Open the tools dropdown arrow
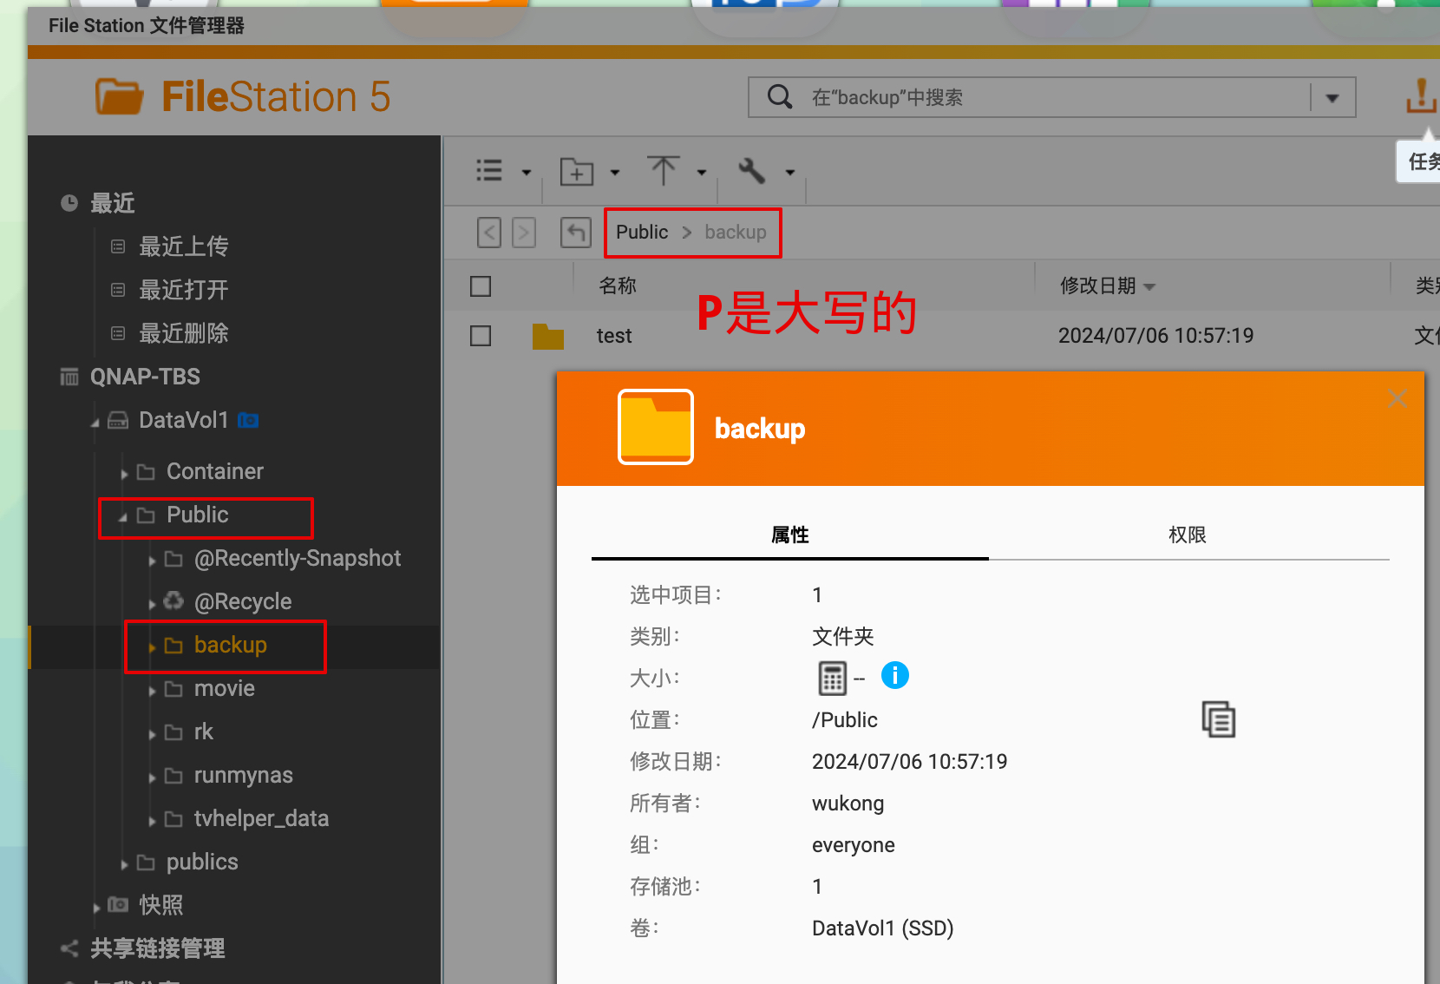 790,172
